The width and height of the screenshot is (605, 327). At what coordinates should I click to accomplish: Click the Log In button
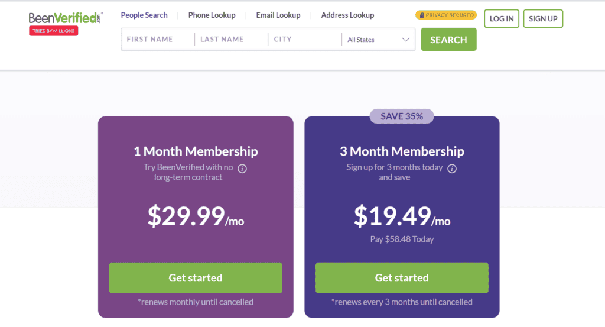pyautogui.click(x=502, y=18)
